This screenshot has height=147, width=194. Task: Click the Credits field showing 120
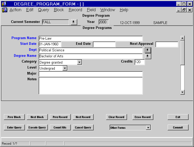140,62
